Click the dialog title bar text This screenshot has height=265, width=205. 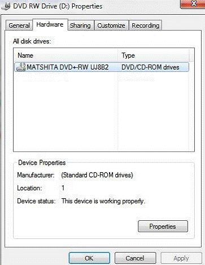(x=58, y=6)
